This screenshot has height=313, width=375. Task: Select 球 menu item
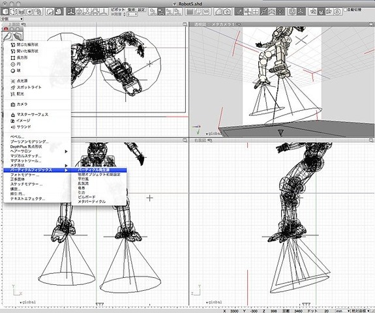37,70
